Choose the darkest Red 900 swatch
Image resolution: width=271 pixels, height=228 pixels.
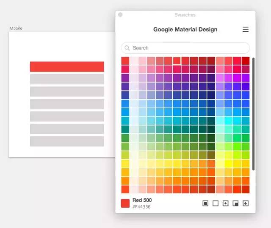pos(211,61)
